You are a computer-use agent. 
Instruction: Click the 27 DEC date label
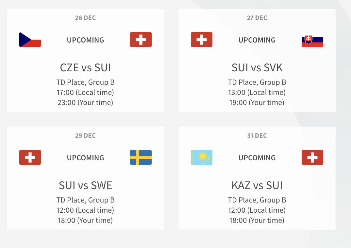pos(257,18)
